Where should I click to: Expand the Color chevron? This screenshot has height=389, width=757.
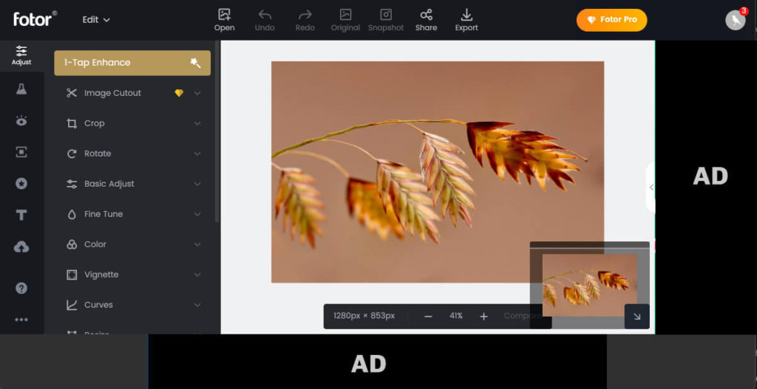coord(197,244)
